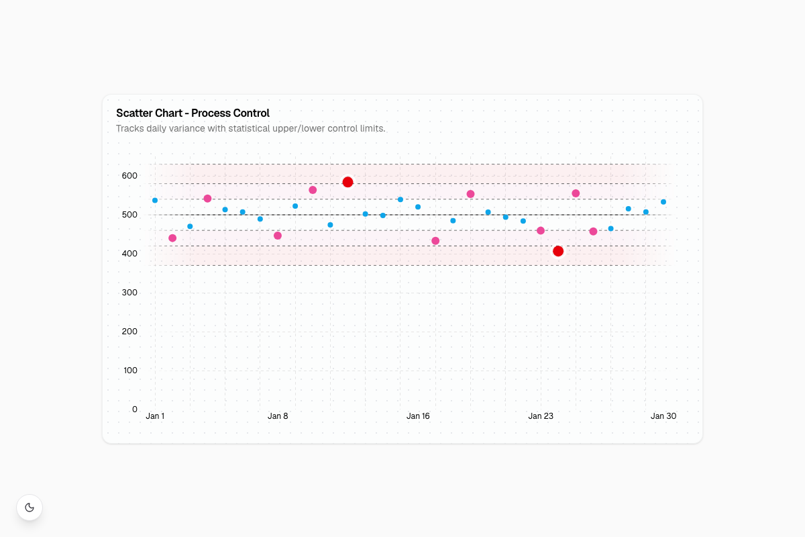Select the pink point near 550 right of lower red outlier

click(576, 193)
